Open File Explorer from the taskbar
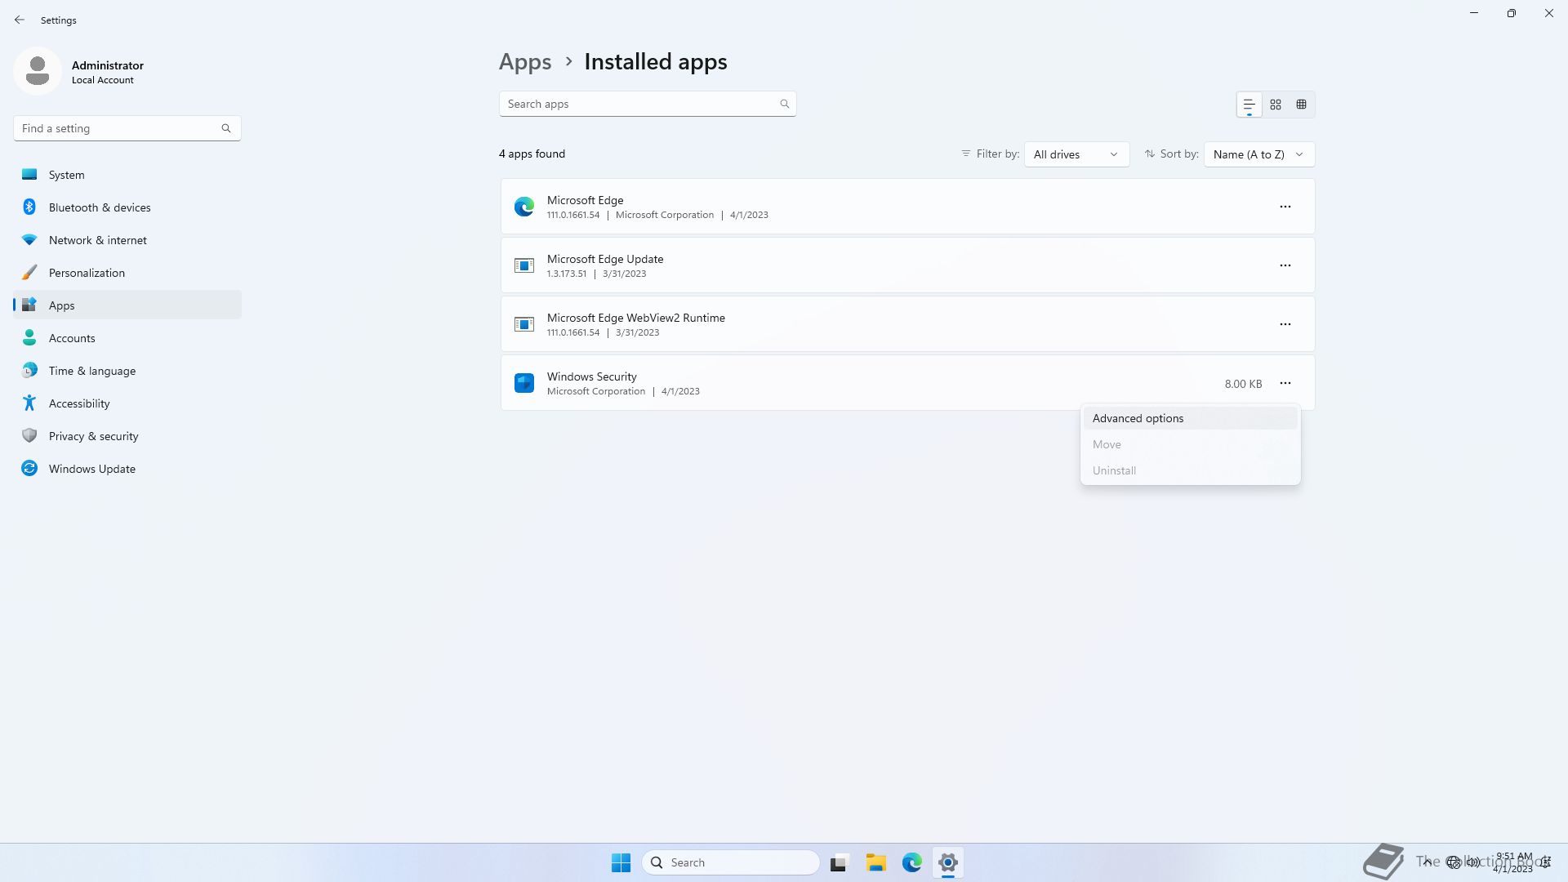Screen dimensions: 1568x882 [x=876, y=862]
